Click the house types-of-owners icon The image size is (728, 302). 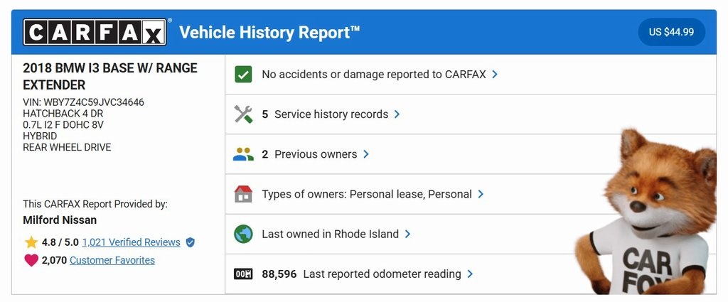(x=243, y=194)
